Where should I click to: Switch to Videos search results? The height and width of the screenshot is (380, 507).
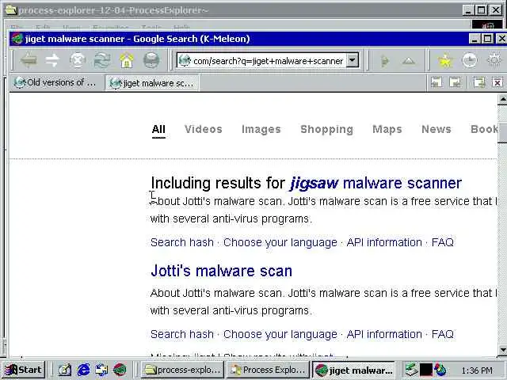pos(204,129)
